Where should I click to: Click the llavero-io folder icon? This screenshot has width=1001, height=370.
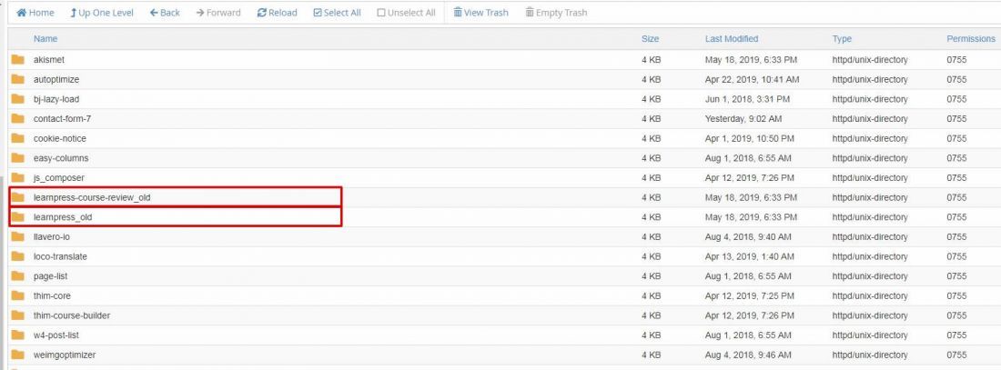coord(18,237)
